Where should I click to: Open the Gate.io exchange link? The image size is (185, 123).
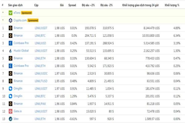click(x=18, y=111)
